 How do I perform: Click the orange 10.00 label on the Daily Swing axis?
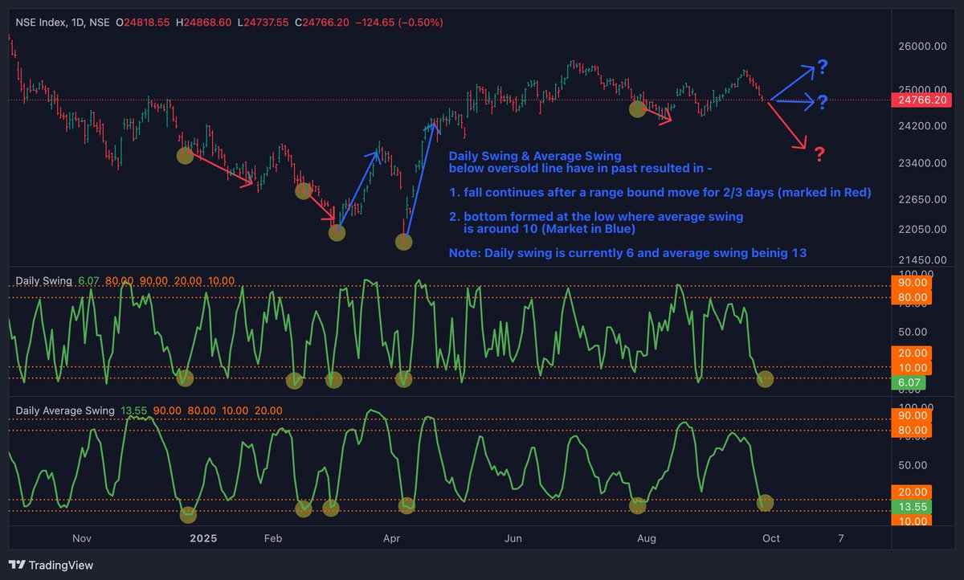click(911, 368)
